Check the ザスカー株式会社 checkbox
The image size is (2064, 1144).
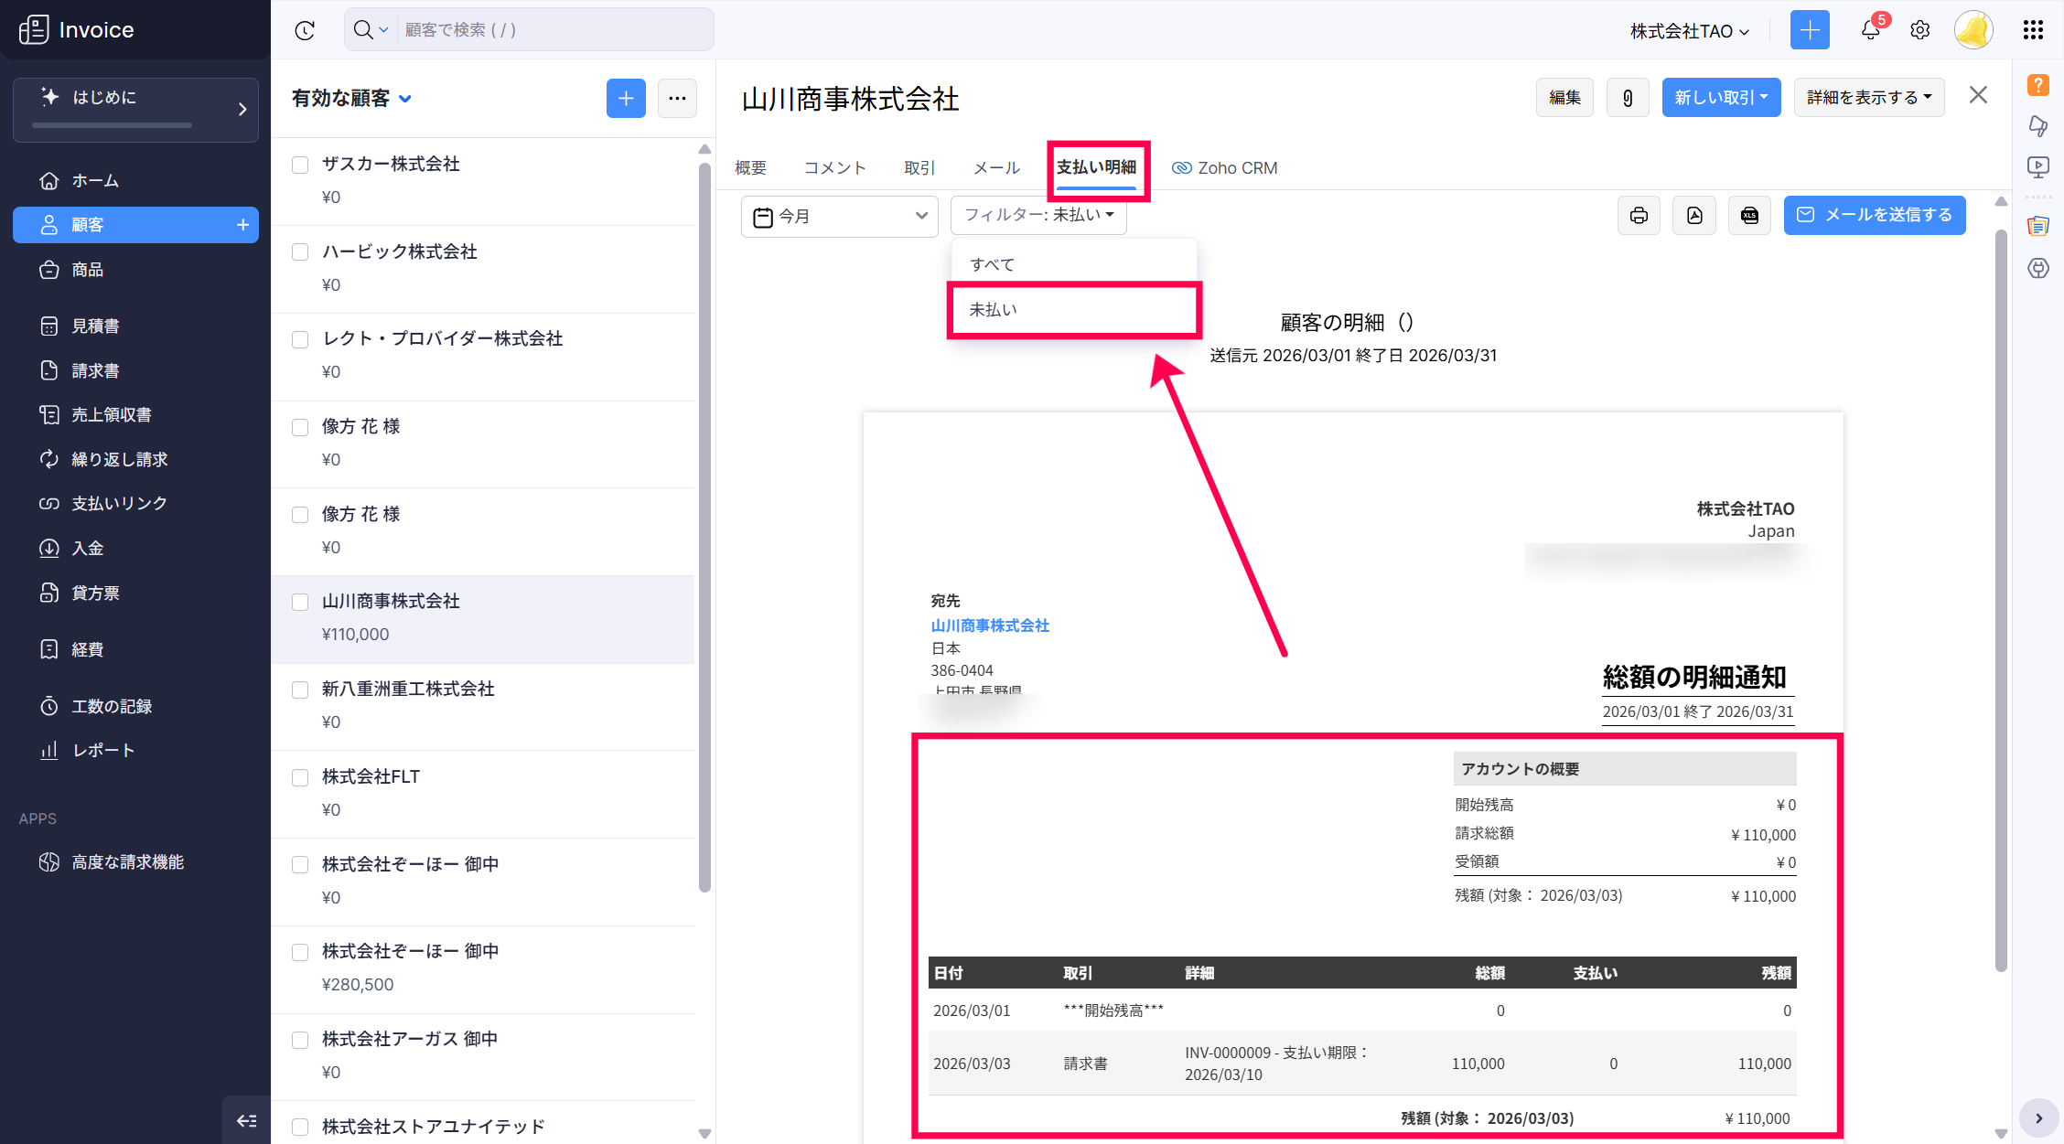pos(300,165)
